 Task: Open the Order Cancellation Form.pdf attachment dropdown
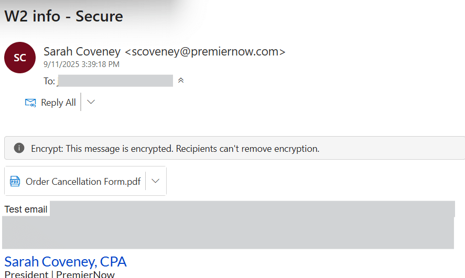[x=155, y=181]
